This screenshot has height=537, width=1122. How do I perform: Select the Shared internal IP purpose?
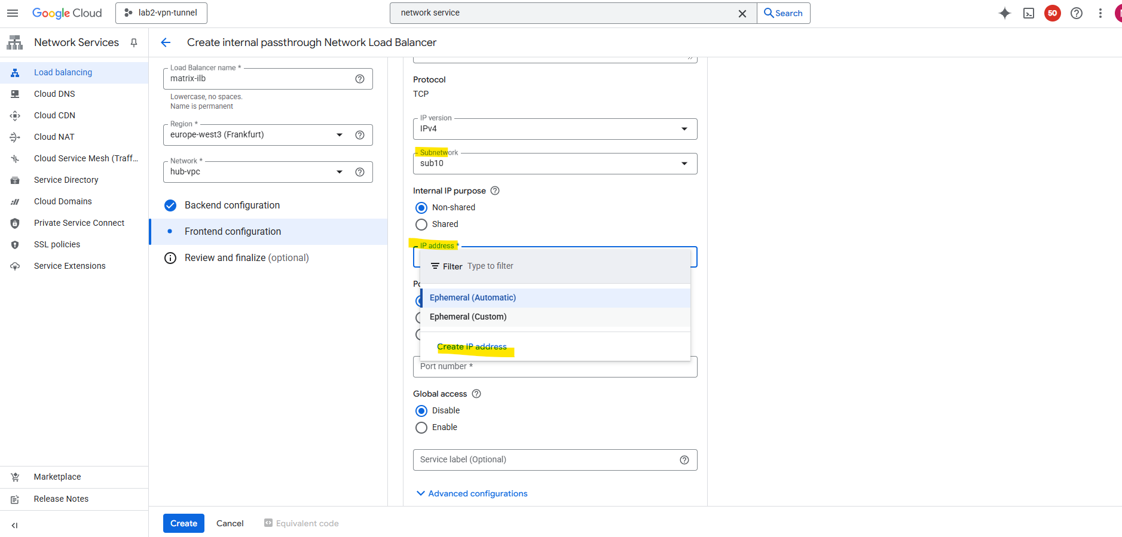point(421,225)
